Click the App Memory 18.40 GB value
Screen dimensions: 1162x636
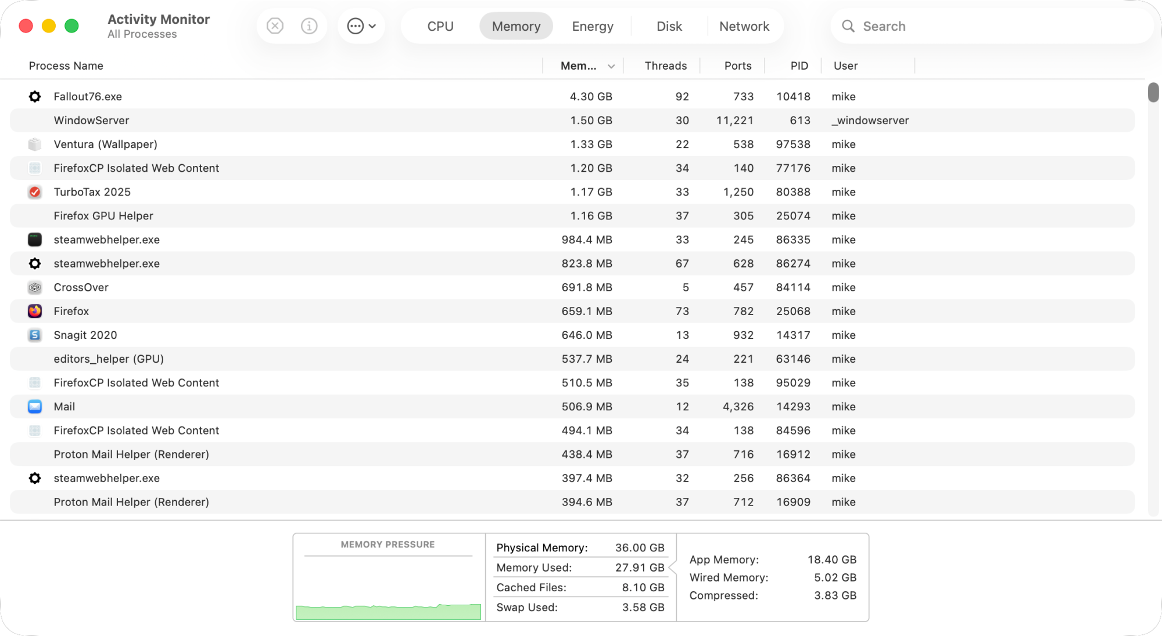pyautogui.click(x=832, y=559)
